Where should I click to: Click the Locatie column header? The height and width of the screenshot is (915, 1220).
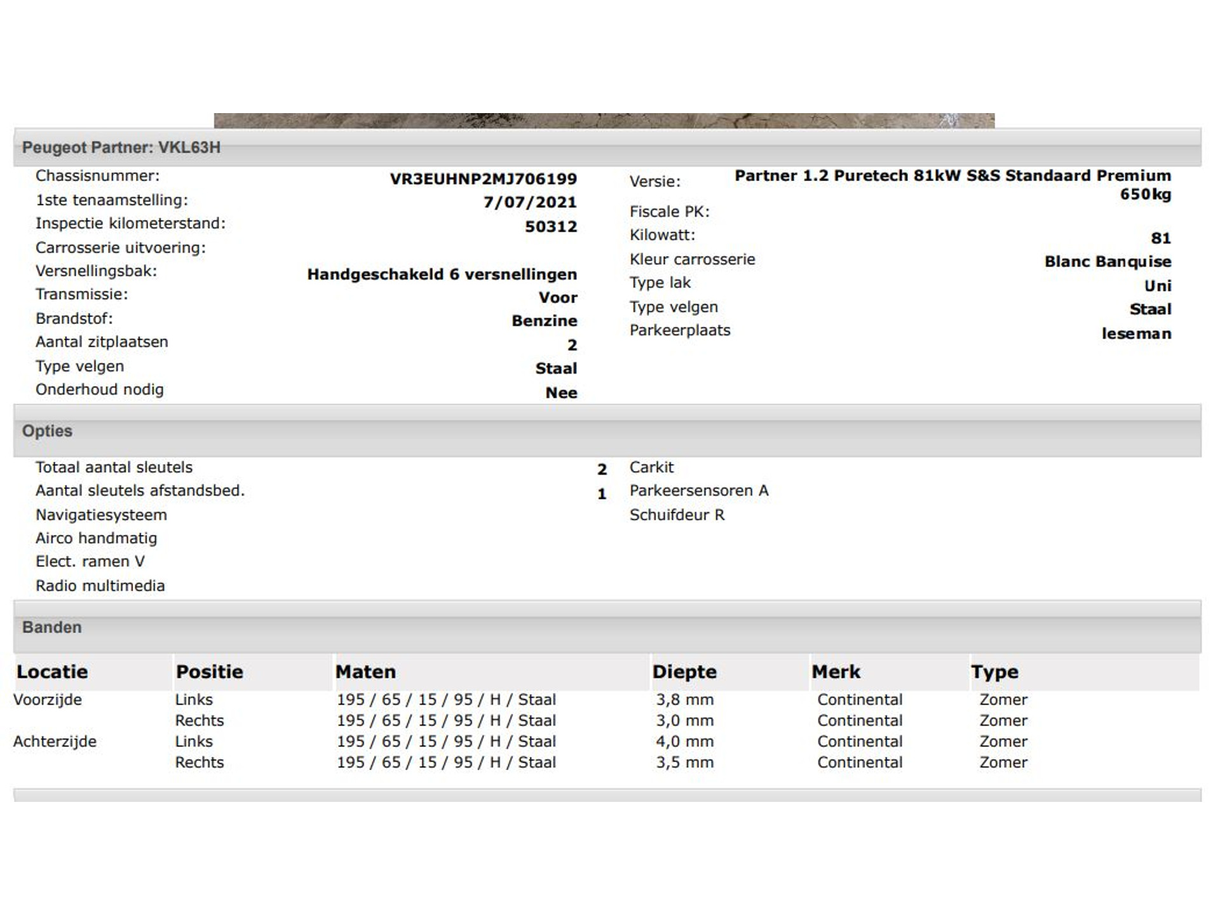pos(52,672)
